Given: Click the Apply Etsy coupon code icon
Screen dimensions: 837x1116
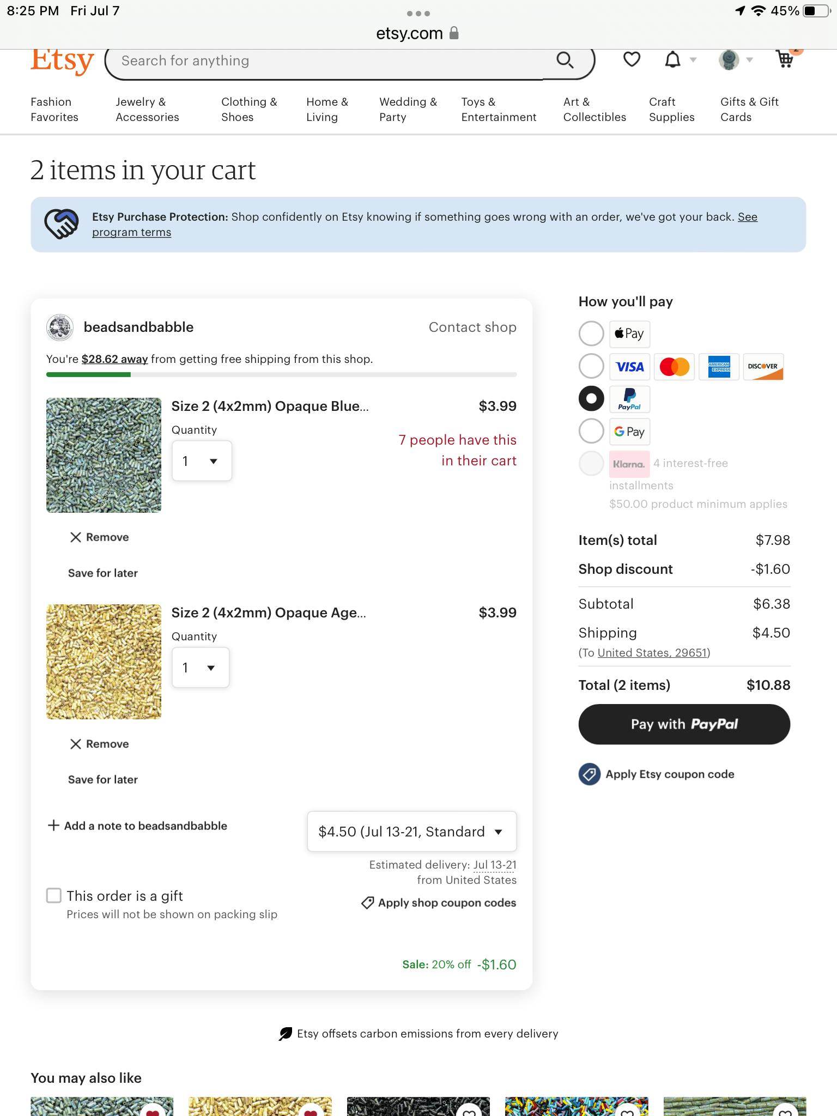Looking at the screenshot, I should coord(590,774).
